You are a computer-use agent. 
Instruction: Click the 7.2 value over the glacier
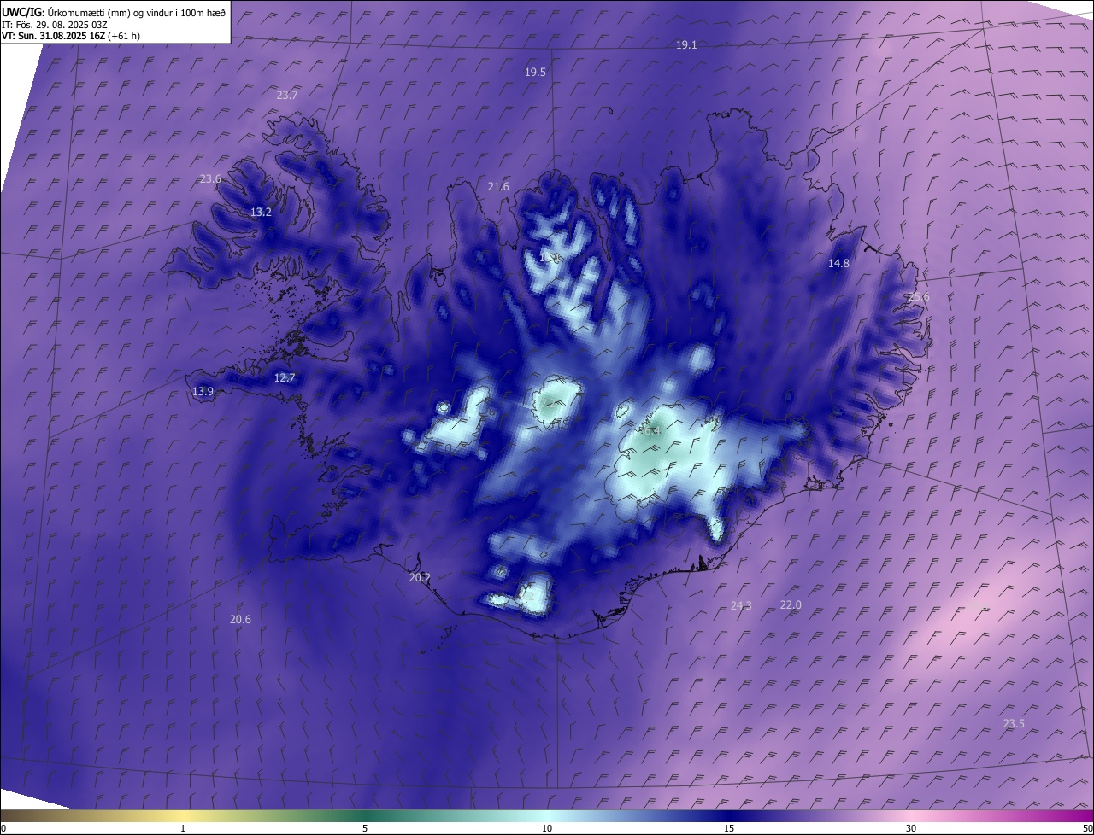[548, 403]
